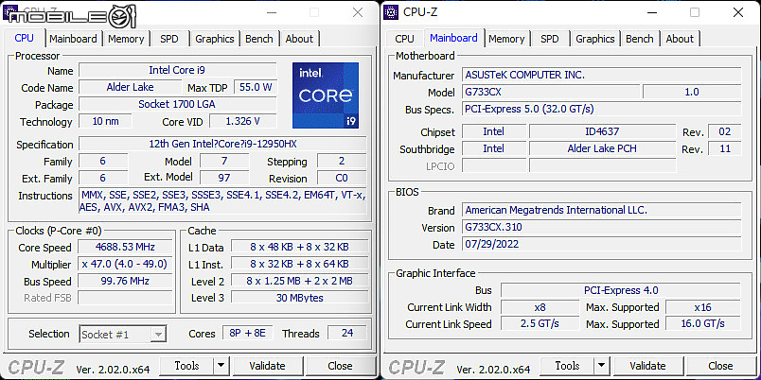The height and width of the screenshot is (380, 761).
Task: Click Ext. Model value '97'
Action: pos(224,178)
